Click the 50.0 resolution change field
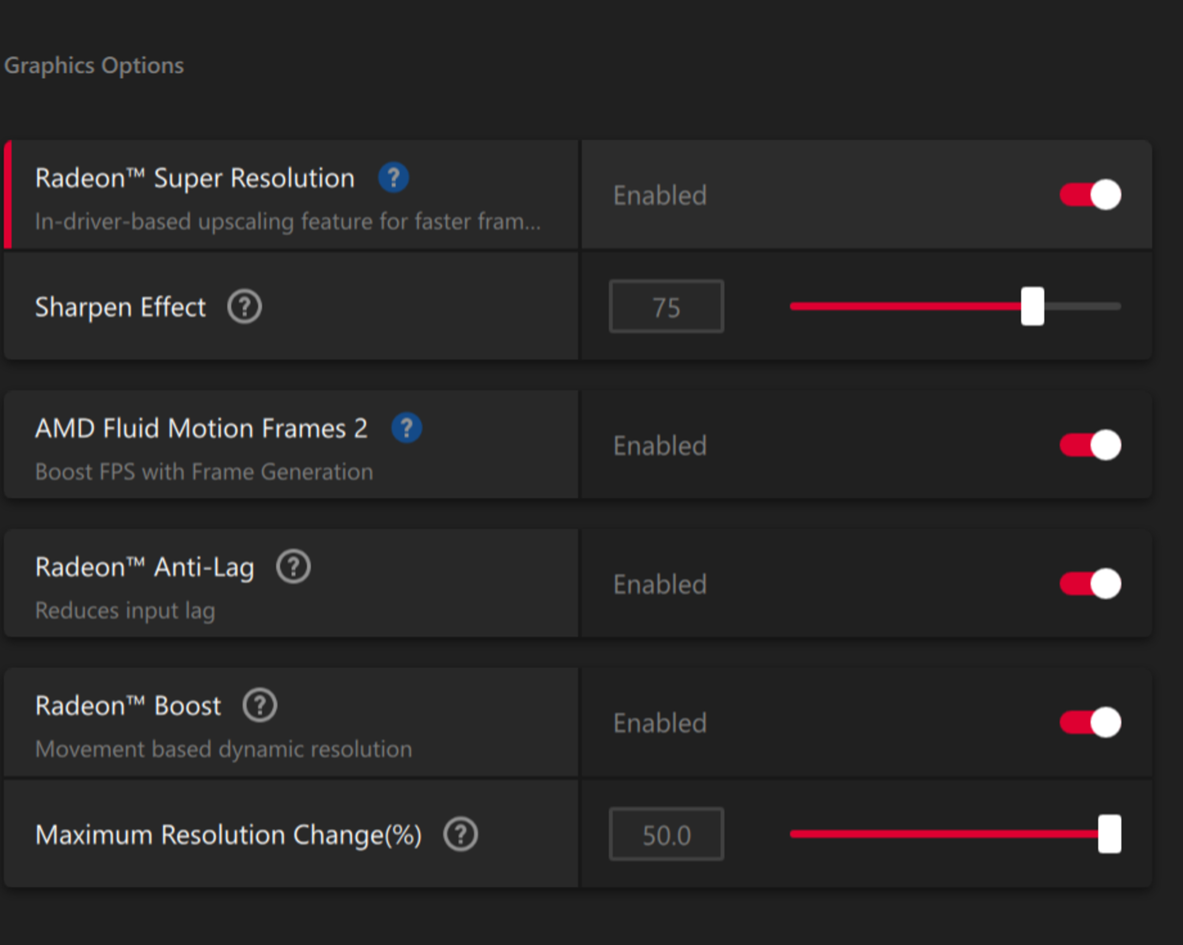 (x=666, y=834)
